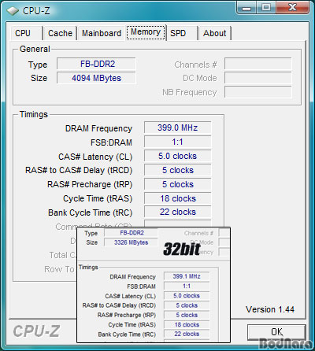Click the CPU-Z title bar icon
This screenshot has height=351, width=315.
pos(13,11)
